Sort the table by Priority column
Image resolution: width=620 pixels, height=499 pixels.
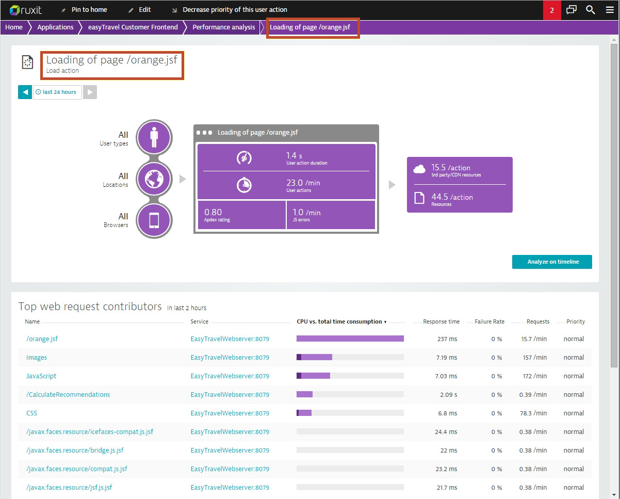click(576, 321)
